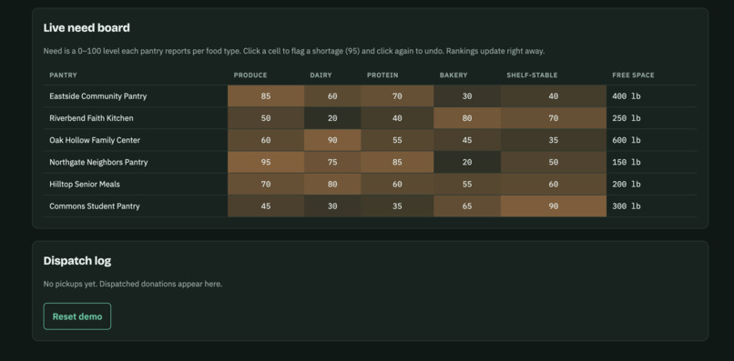Click the Eastside Community Pantry name
This screenshot has height=361, width=734.
(97, 96)
